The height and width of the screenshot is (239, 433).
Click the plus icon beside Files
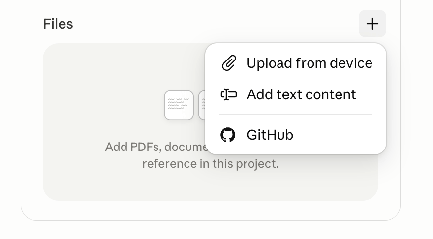pos(372,24)
